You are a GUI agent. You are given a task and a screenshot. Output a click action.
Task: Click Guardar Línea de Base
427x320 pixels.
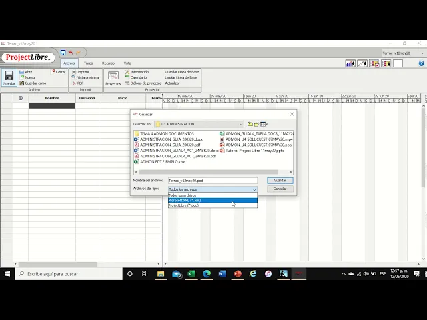tap(182, 72)
